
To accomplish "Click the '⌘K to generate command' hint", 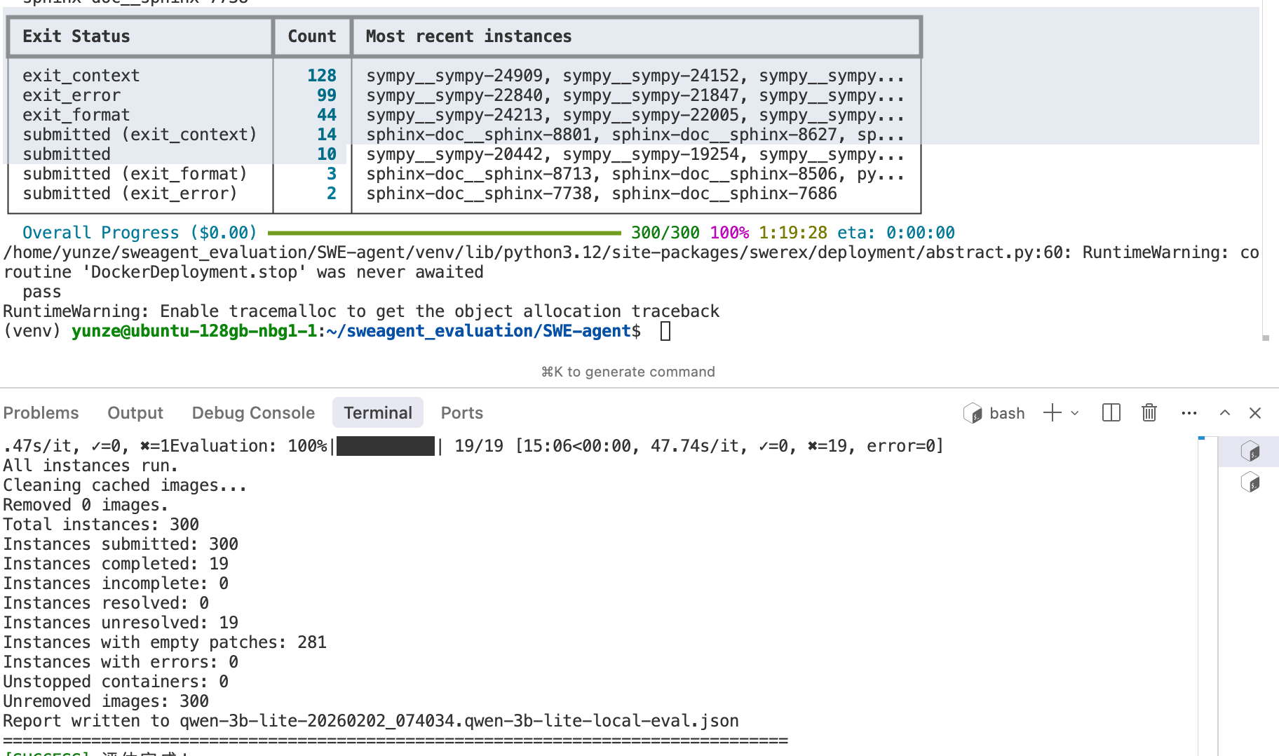I will (628, 372).
